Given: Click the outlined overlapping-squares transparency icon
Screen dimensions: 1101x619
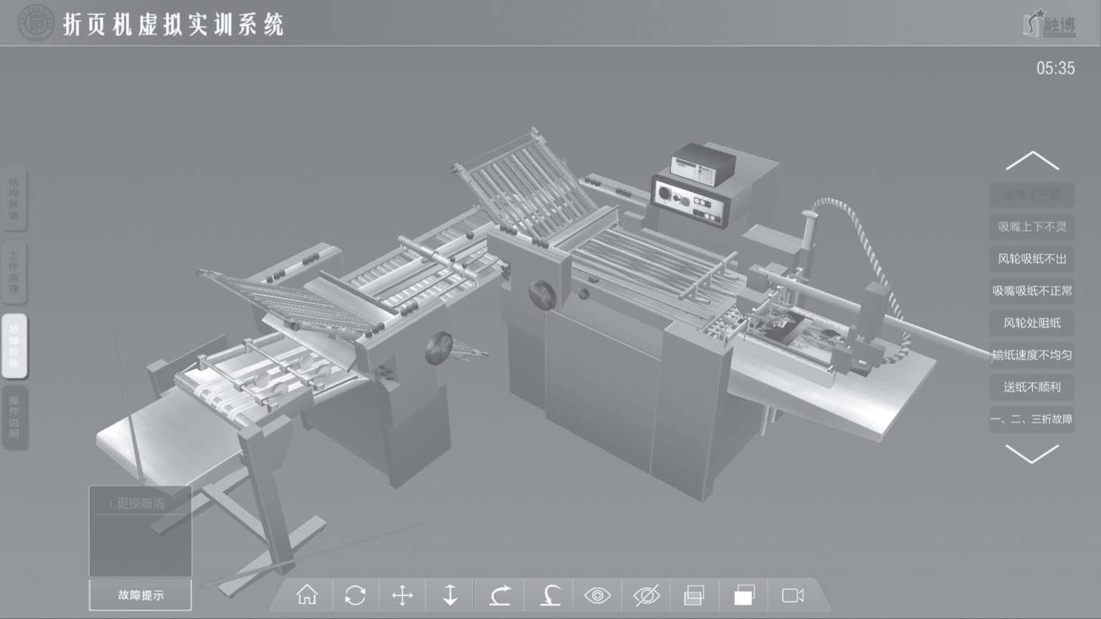Looking at the screenshot, I should click(694, 595).
